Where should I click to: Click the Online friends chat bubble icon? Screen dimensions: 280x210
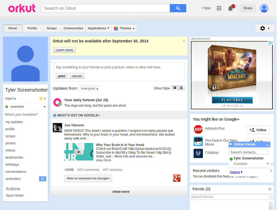click(x=231, y=144)
